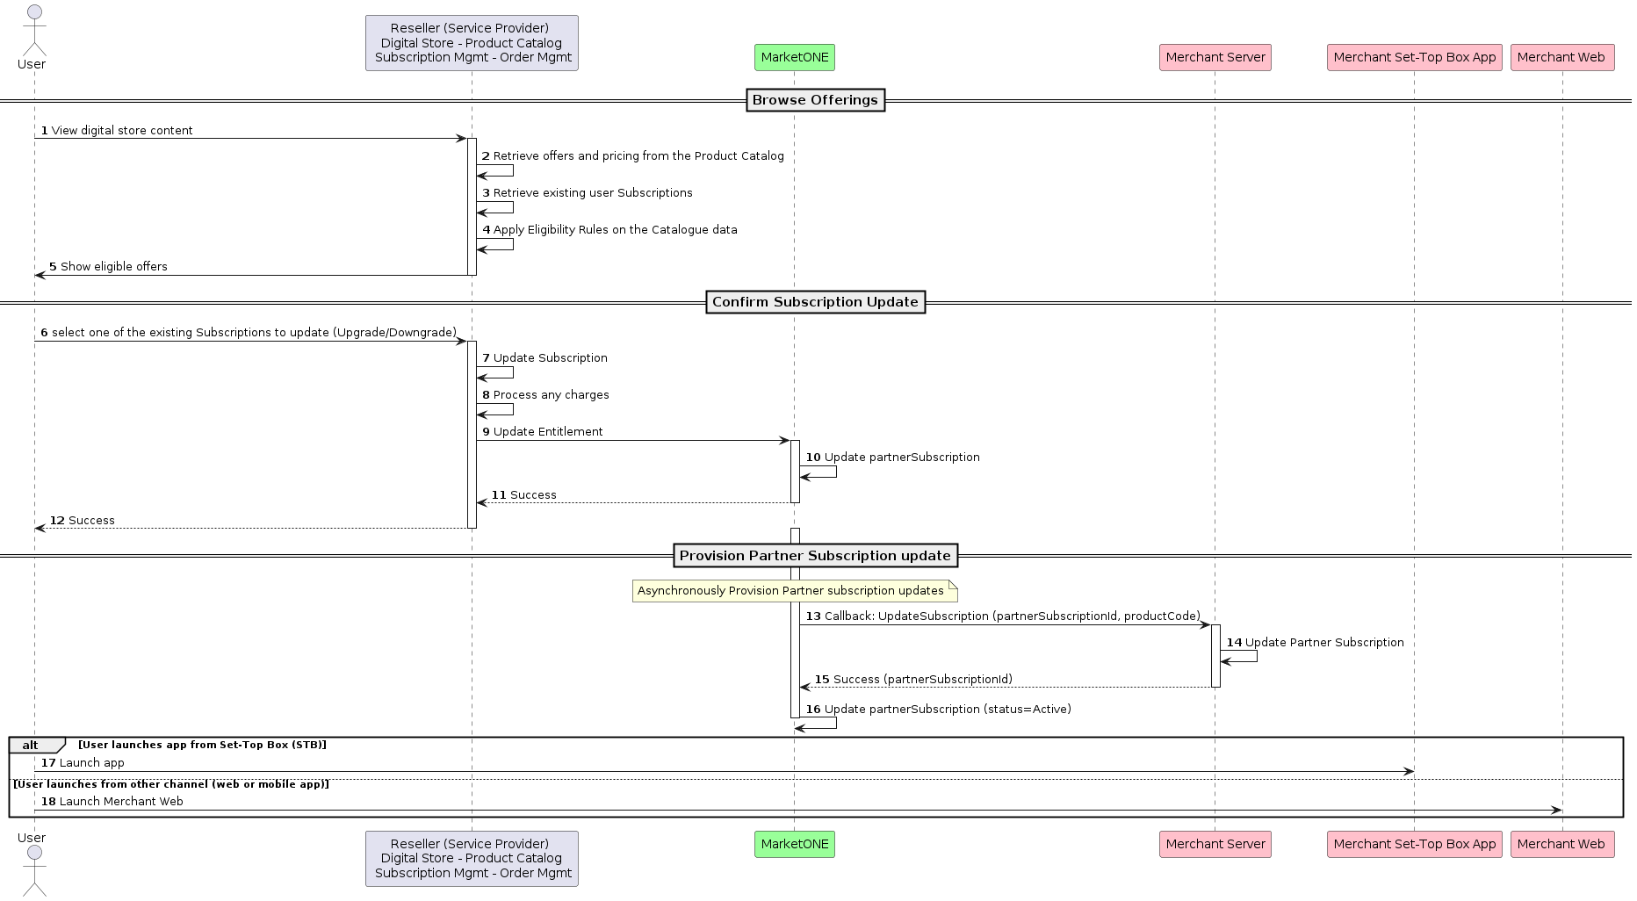
Task: Click the top Merchant Set-Top Box App box
Action: tap(1415, 57)
